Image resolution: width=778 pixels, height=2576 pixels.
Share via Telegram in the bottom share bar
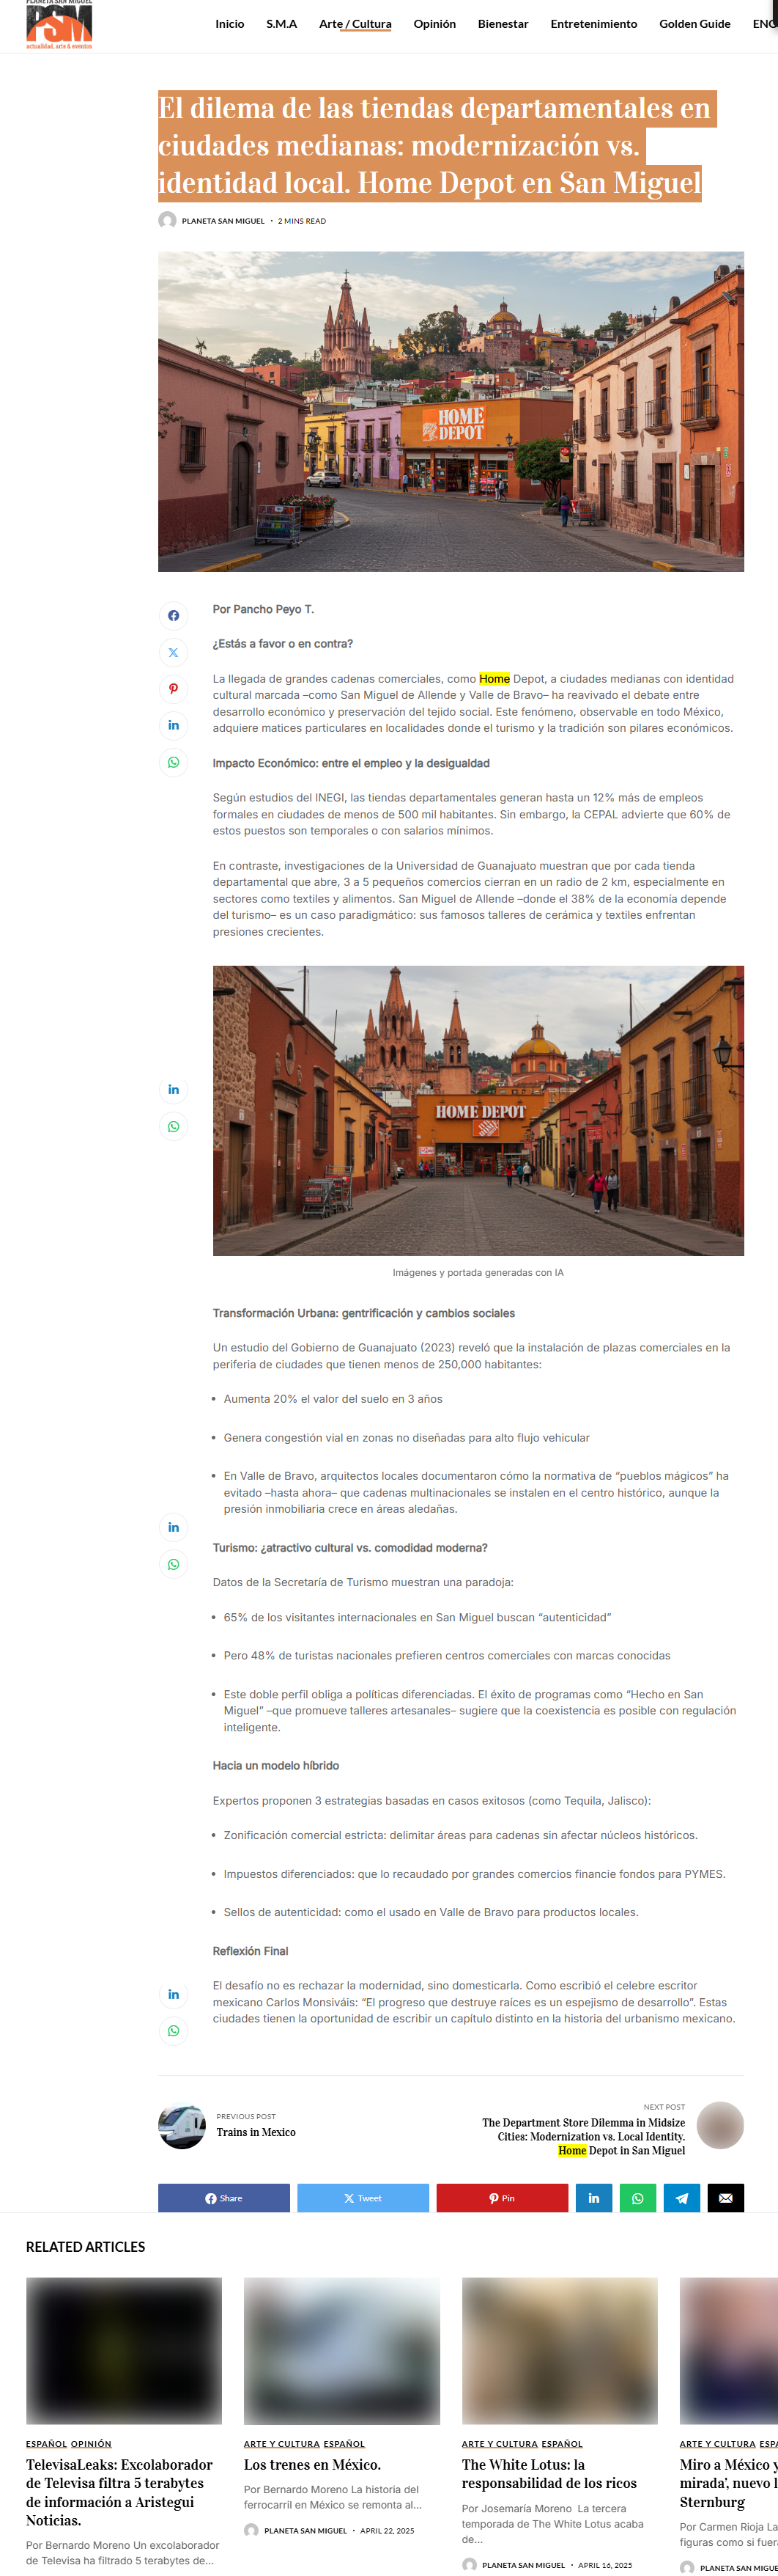(681, 2198)
